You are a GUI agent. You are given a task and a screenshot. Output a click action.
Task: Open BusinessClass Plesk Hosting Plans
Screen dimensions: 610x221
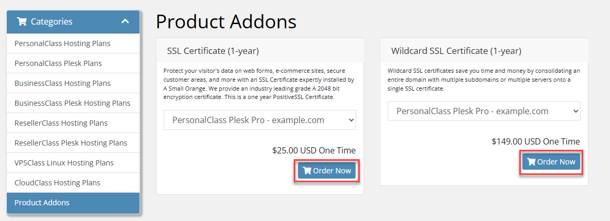pos(73,103)
